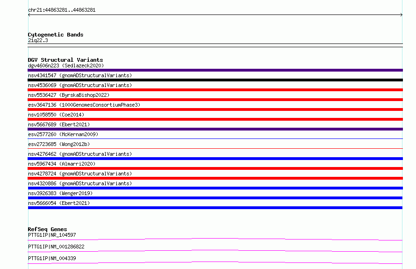Open transcript PTTG1IP|NM_004339 label
Viewport: 416px width, 269px height.
click(52, 258)
